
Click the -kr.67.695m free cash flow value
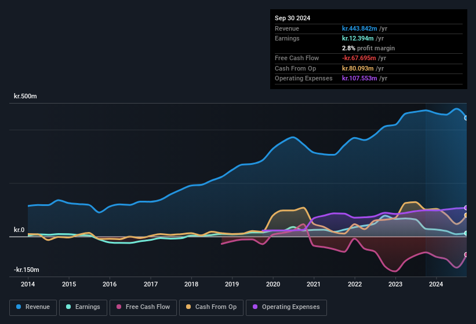coord(359,58)
